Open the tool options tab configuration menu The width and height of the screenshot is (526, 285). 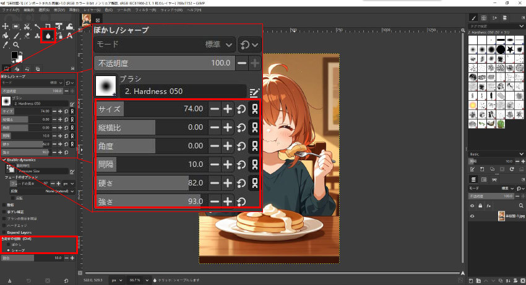click(73, 69)
